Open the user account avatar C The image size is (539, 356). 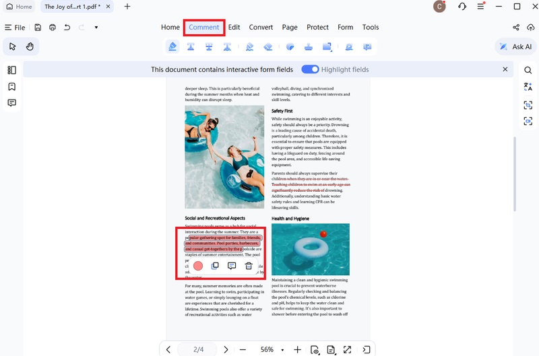point(439,7)
